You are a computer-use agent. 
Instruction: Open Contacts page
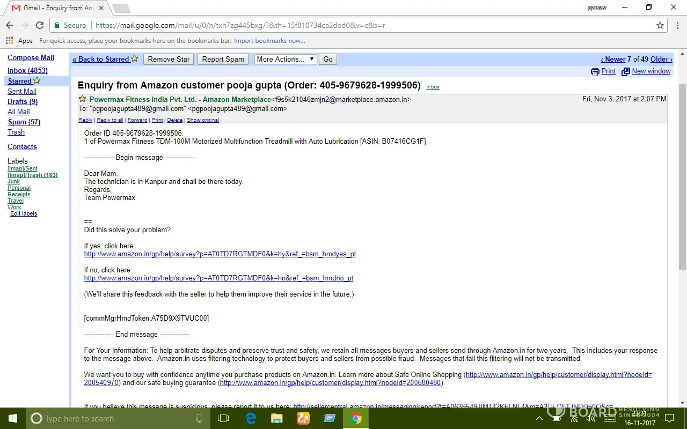(22, 146)
